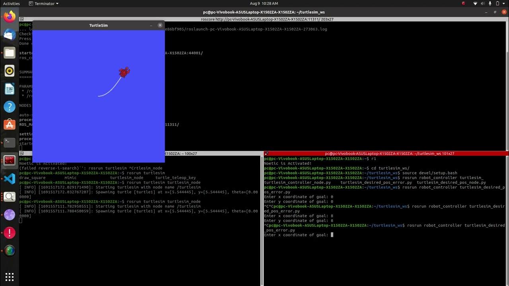
Task: Click the volume speaker indicator
Action: pyautogui.click(x=483, y=4)
